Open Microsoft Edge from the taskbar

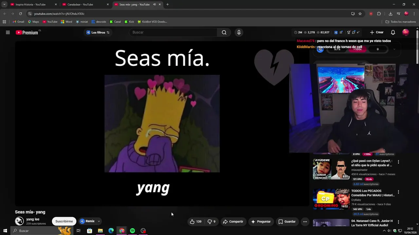tap(111, 231)
